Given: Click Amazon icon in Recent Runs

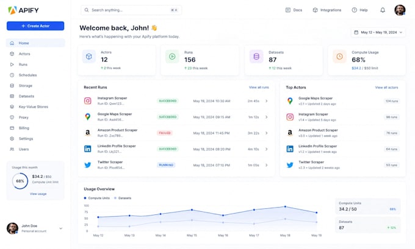Looking at the screenshot, I should click(88, 133).
